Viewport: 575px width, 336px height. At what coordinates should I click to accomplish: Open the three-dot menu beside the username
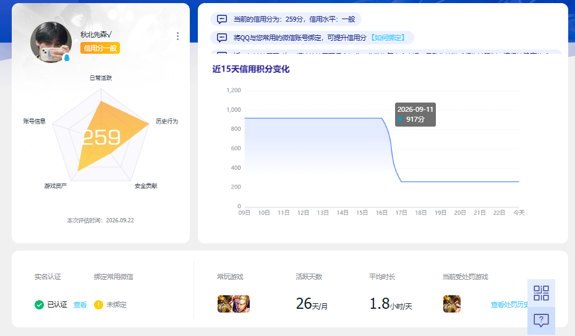pos(177,36)
